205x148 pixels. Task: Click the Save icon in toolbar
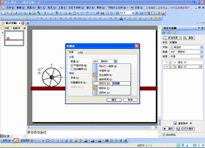(x=16, y=13)
